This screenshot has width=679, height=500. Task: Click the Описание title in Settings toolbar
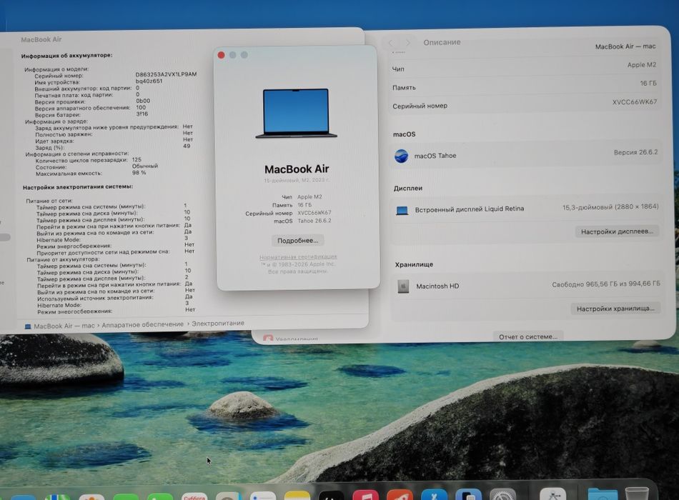click(442, 42)
